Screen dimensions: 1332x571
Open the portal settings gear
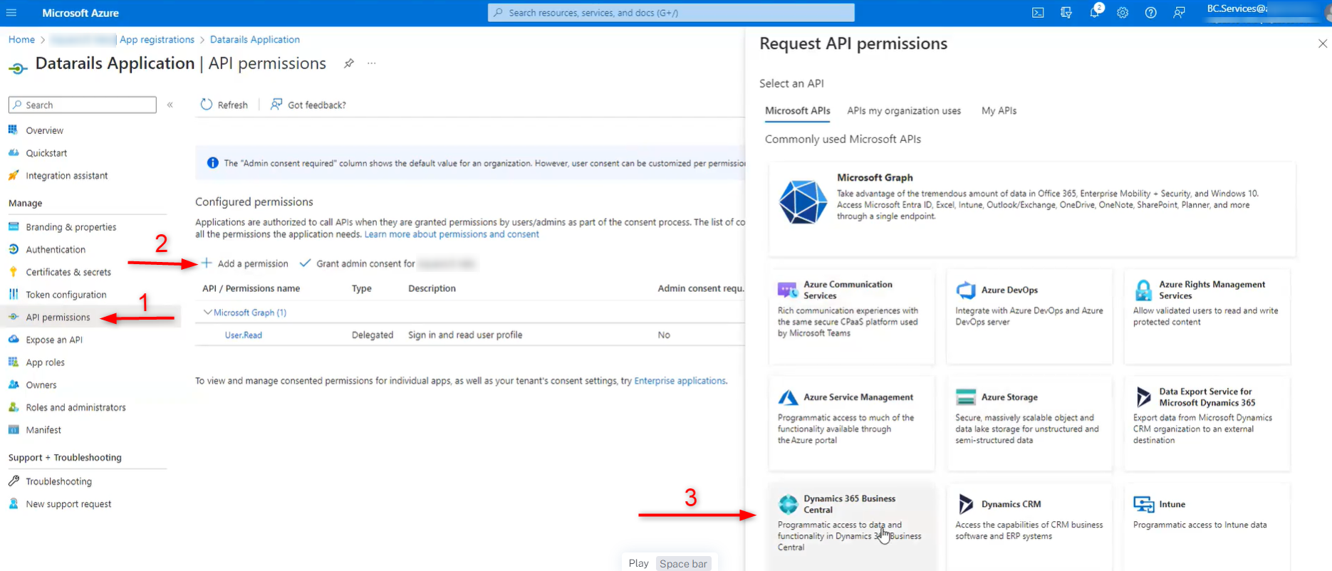tap(1123, 13)
